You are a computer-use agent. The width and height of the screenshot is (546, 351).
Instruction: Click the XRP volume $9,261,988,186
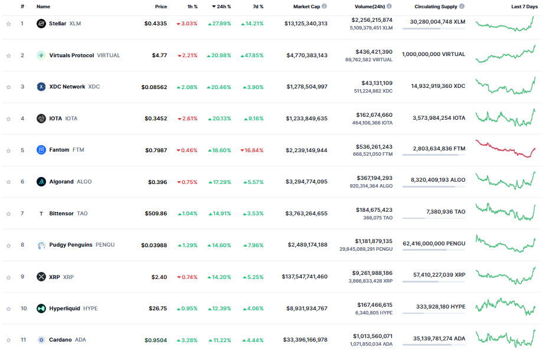[x=372, y=273]
